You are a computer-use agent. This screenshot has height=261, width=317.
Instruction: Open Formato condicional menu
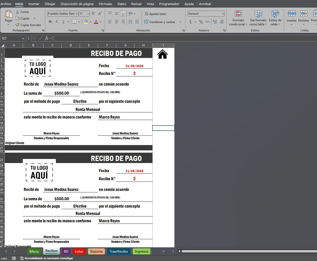[x=238, y=18]
